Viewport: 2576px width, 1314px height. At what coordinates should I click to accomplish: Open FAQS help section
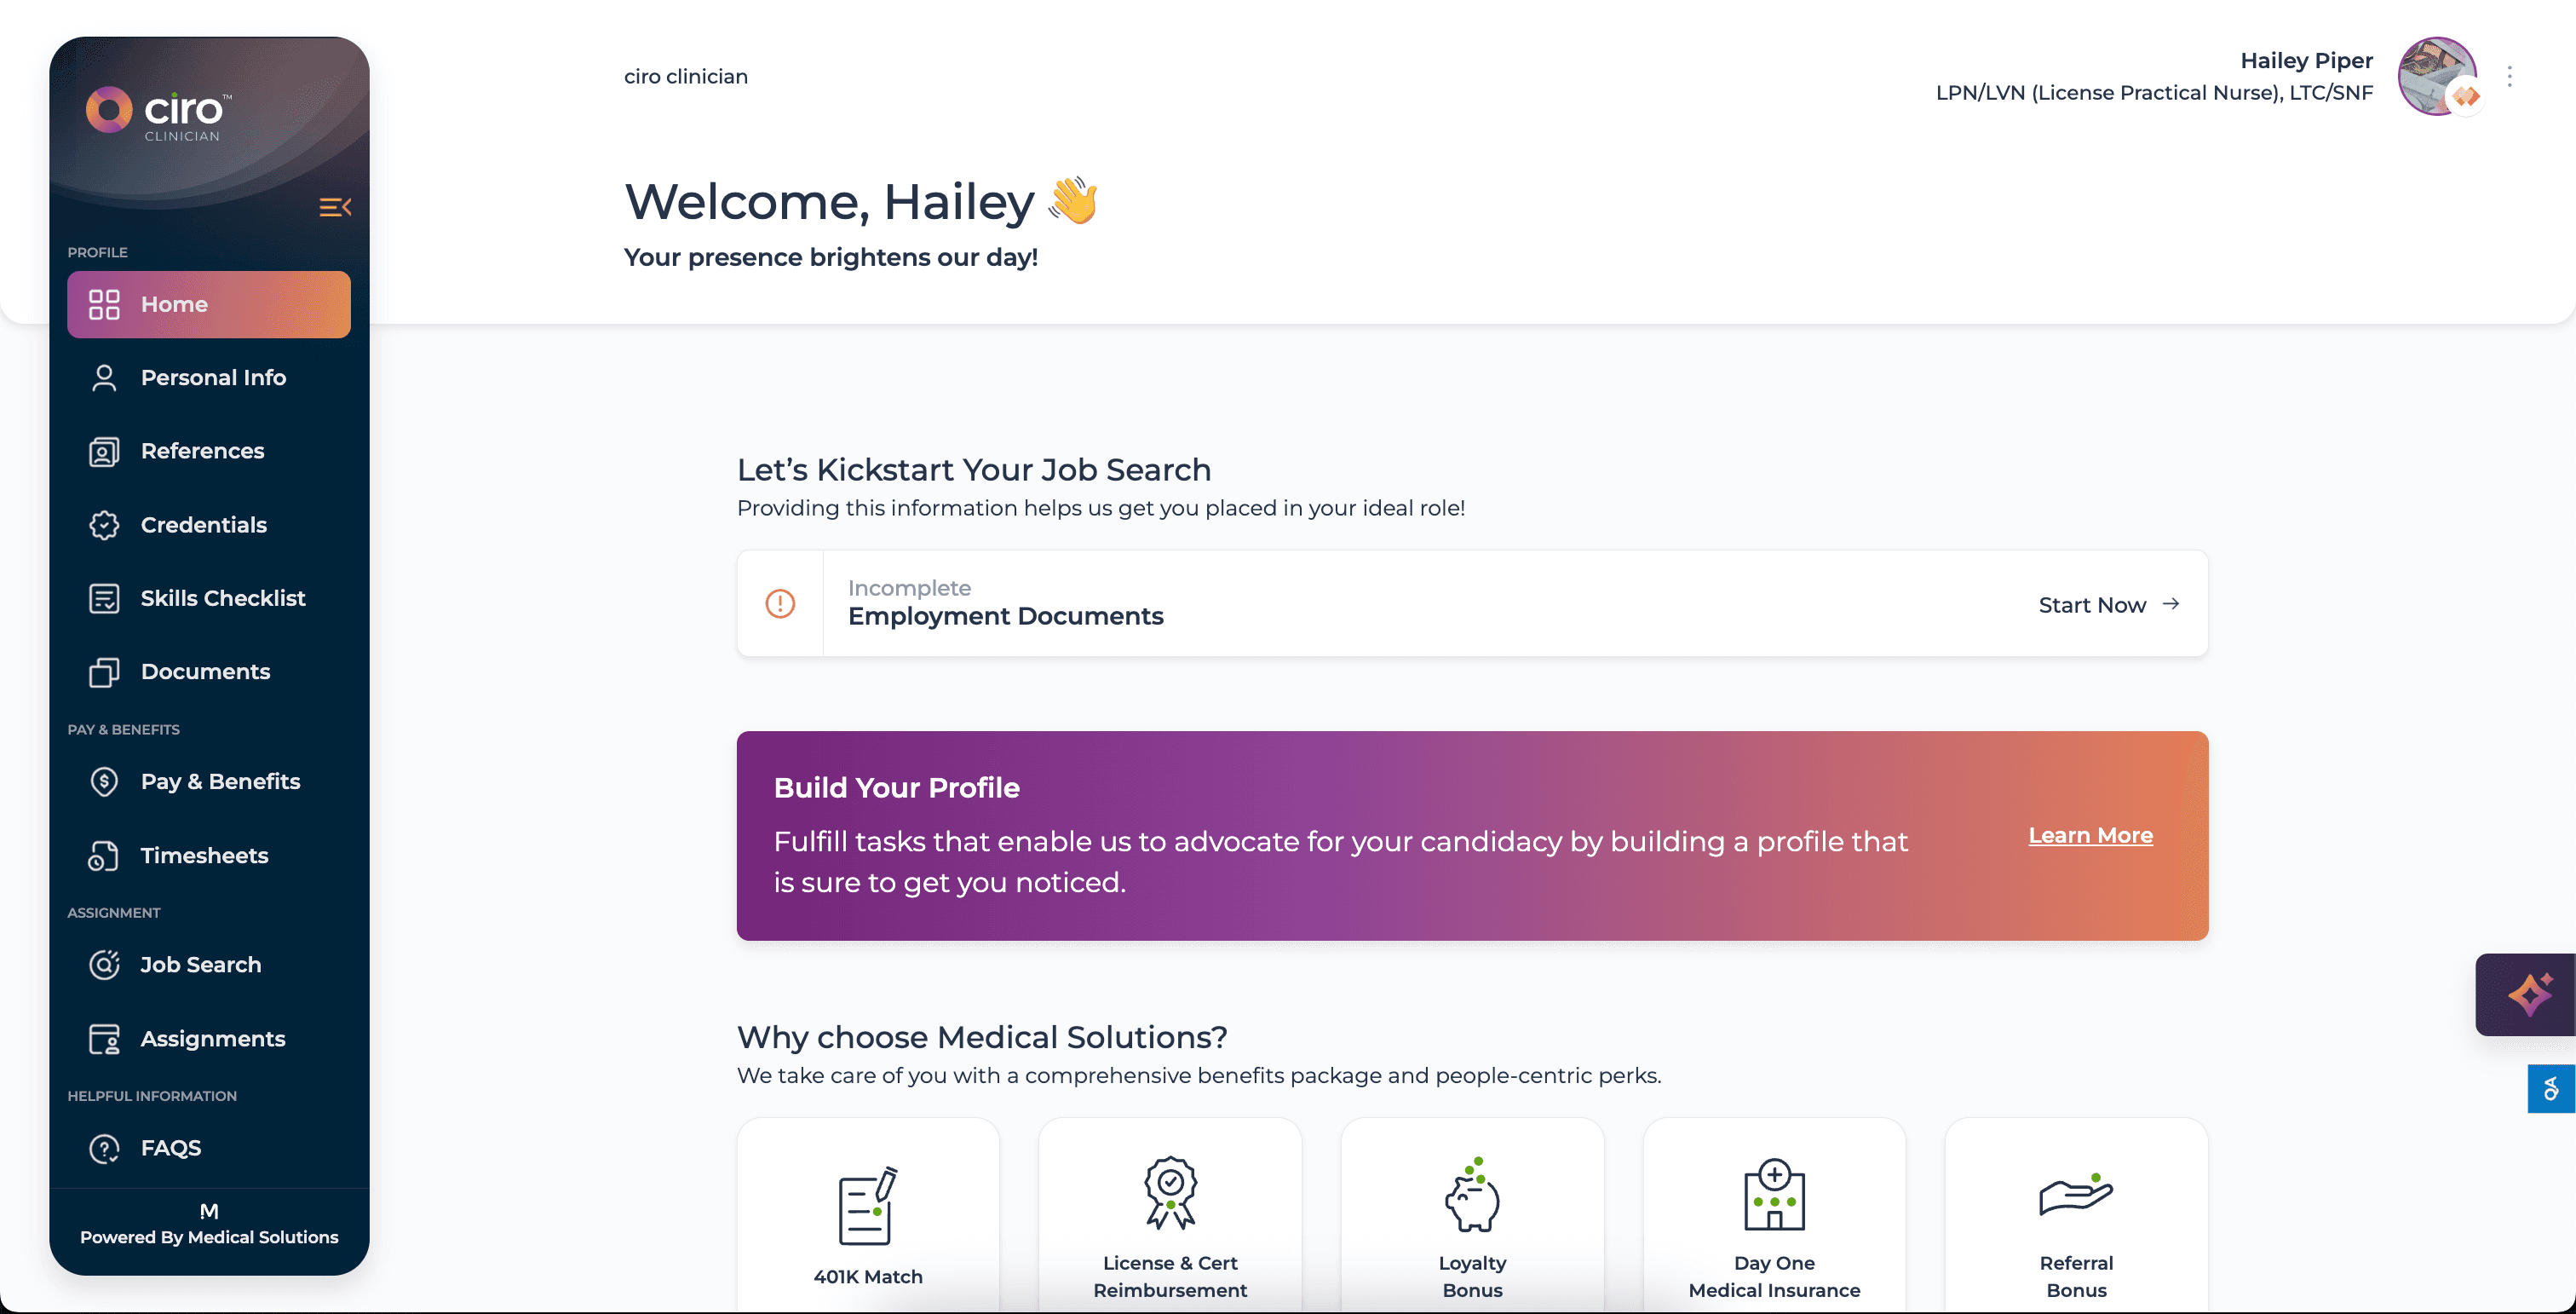coord(170,1148)
